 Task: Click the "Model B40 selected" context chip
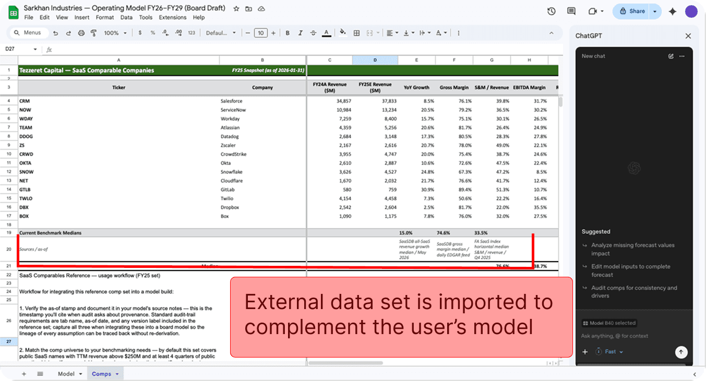[609, 323]
